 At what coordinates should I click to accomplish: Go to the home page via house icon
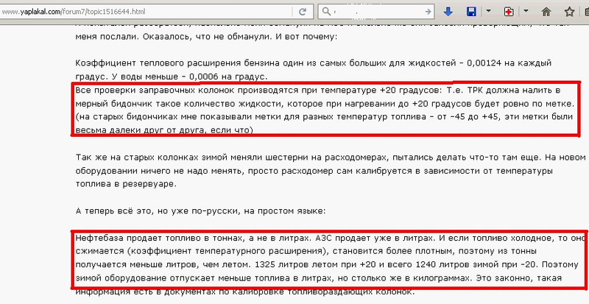(x=546, y=12)
